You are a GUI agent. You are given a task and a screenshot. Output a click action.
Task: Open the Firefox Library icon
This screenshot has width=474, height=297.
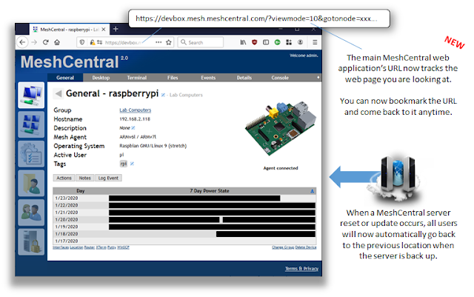pos(243,42)
